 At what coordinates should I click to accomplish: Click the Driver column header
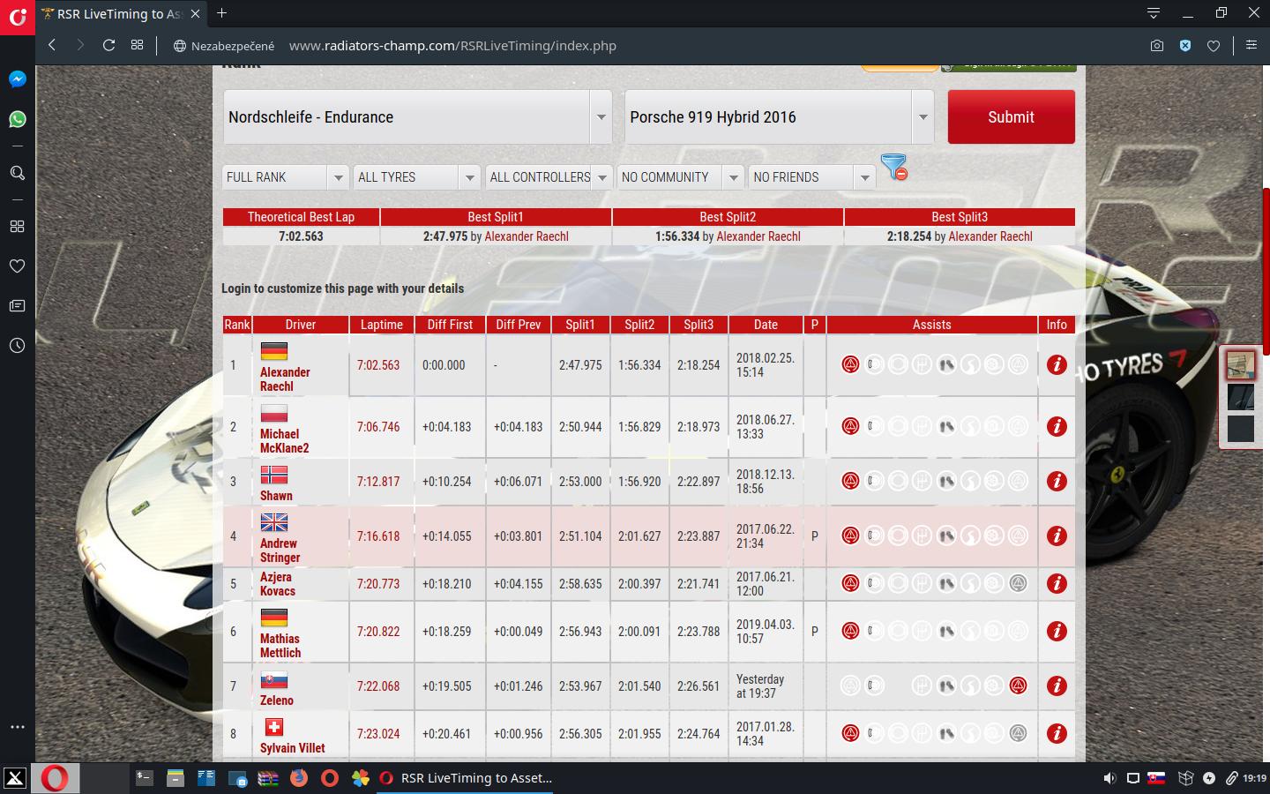coord(301,325)
